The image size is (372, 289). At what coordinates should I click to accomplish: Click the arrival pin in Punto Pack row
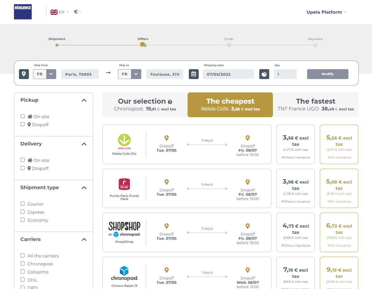[x=248, y=182]
